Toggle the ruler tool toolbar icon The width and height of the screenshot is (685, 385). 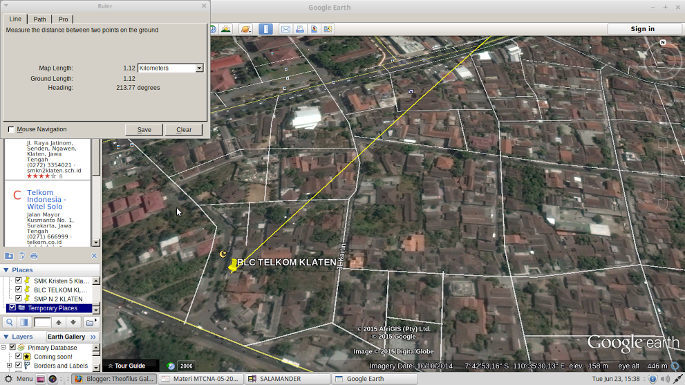click(x=265, y=29)
